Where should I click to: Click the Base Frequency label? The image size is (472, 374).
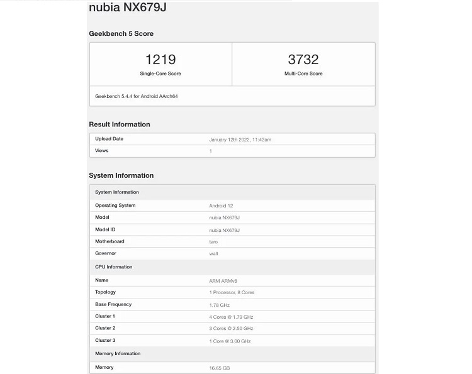[113, 304]
